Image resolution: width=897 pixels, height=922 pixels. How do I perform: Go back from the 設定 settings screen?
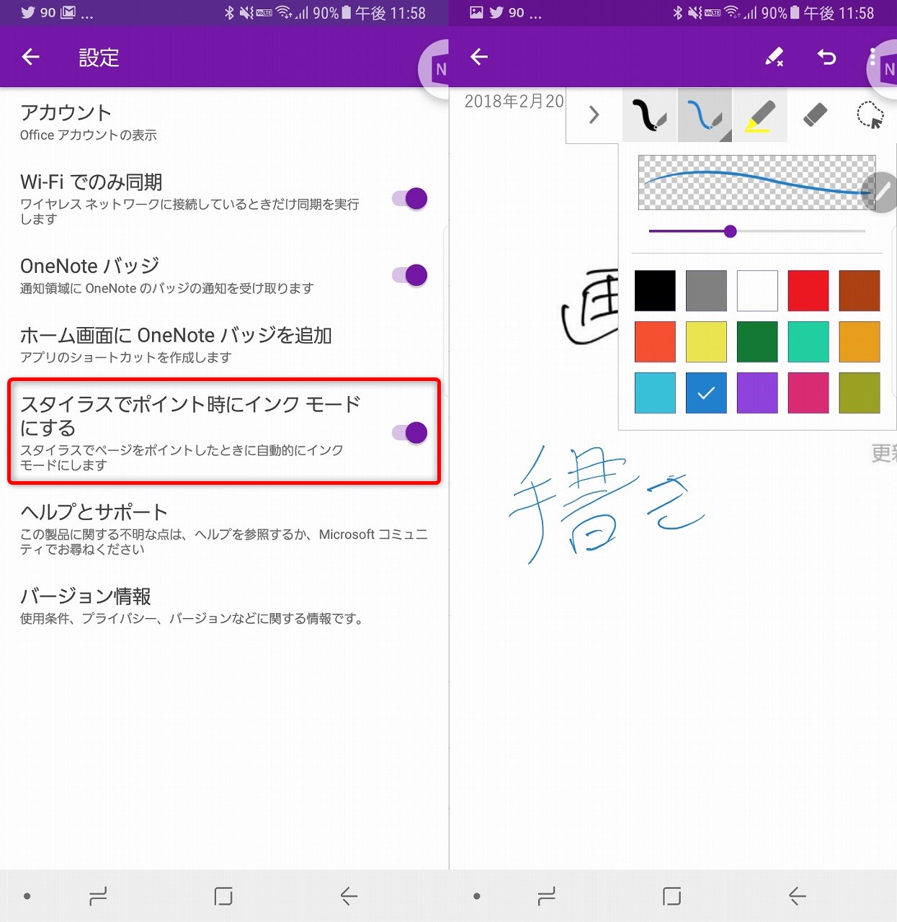point(30,57)
